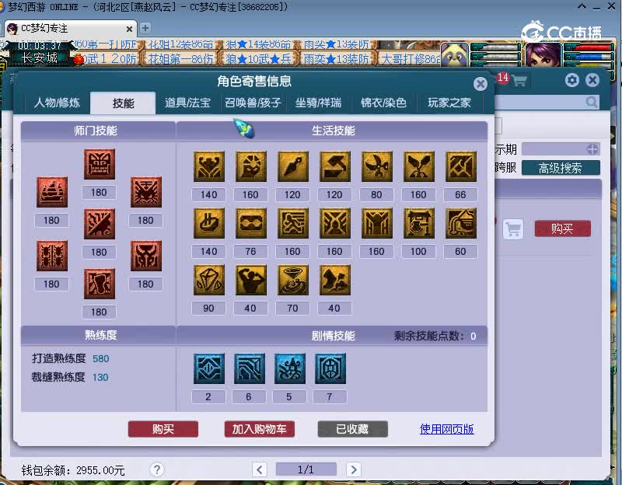Click 打造熟练度 value 580
622x485 pixels.
pos(101,358)
